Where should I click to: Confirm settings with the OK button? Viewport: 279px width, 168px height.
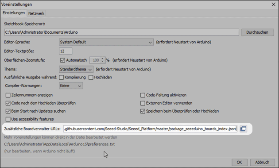point(239,162)
